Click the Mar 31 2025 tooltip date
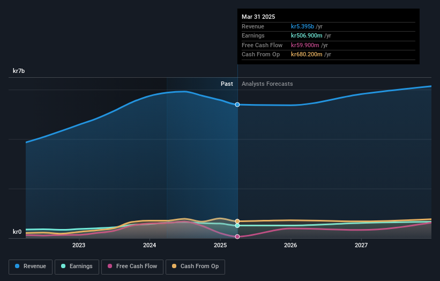 pos(258,17)
